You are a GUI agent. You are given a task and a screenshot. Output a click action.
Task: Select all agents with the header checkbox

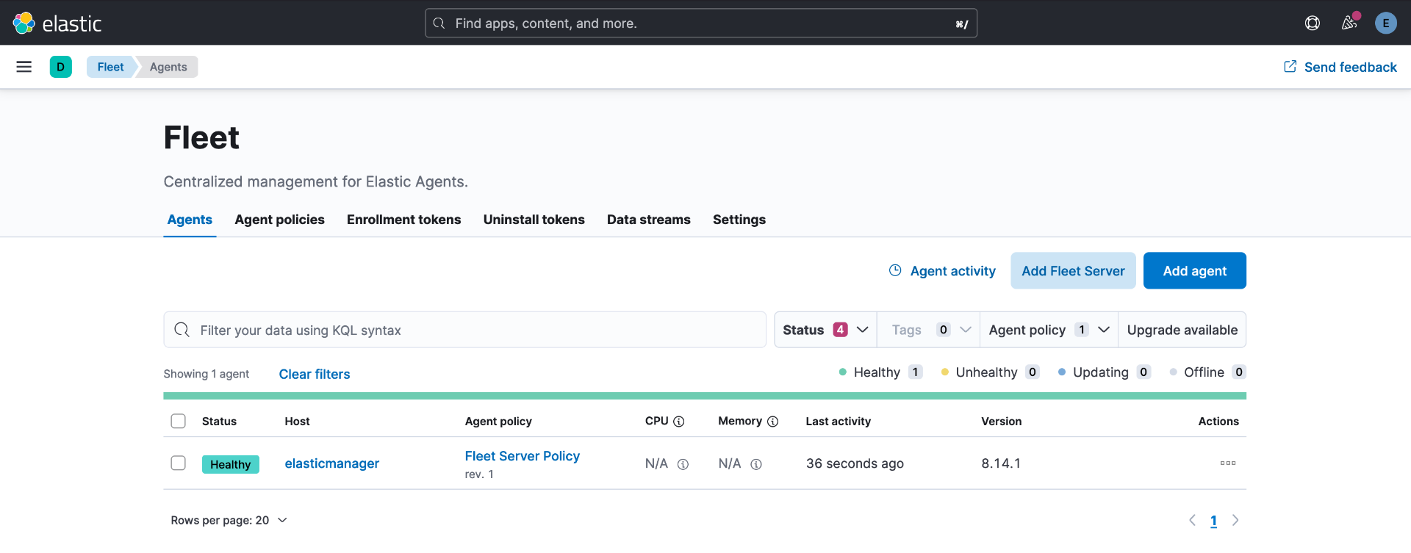[178, 421]
